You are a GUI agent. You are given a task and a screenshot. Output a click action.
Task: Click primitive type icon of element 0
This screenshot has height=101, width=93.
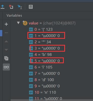coord(31,29)
